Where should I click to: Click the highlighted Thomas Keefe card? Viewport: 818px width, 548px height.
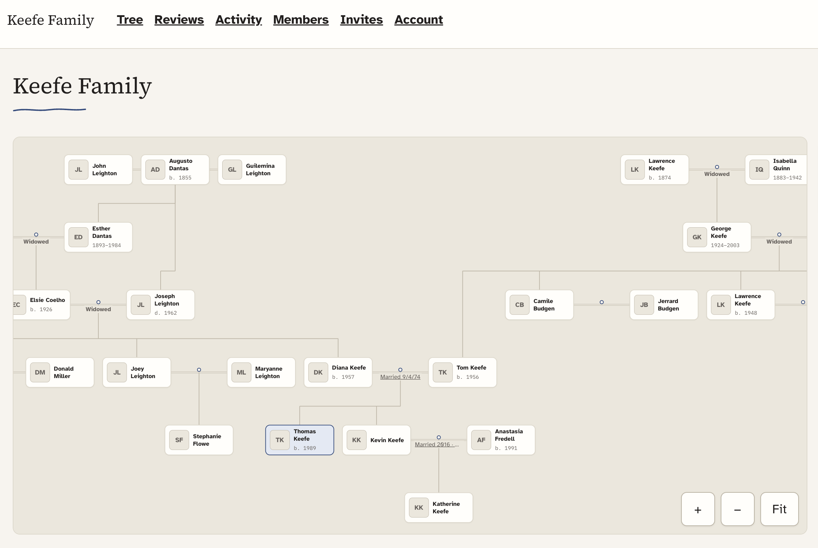click(x=300, y=440)
